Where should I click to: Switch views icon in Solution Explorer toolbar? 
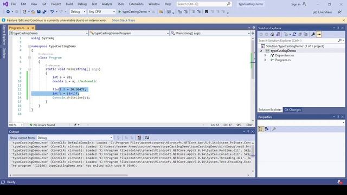[278, 35]
